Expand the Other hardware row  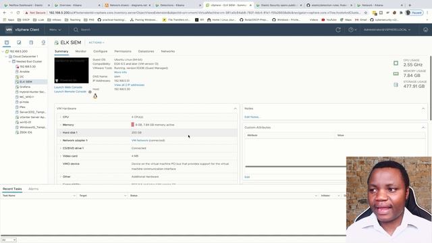(61, 177)
